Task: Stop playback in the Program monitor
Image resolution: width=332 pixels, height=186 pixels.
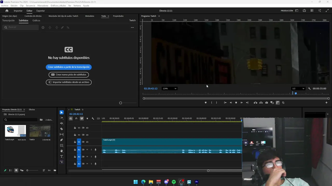Action: 236,103
